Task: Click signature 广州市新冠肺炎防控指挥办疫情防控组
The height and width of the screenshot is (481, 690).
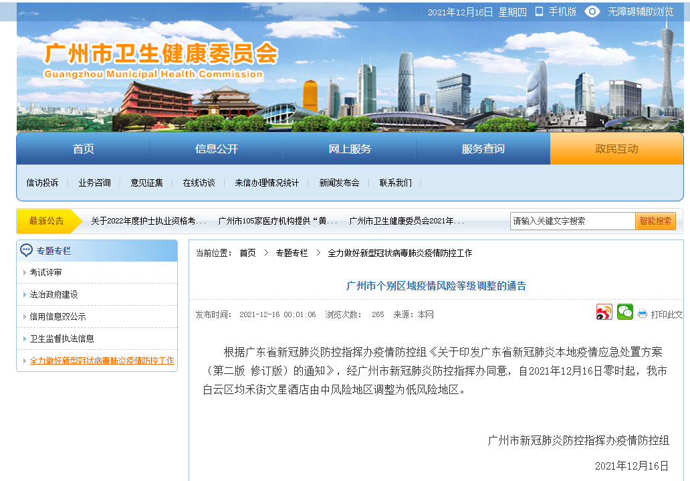Action: (x=578, y=440)
